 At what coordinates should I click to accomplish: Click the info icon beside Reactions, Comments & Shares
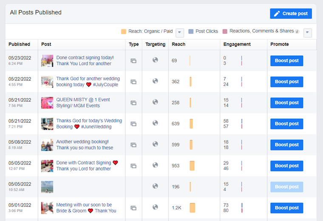(297, 31)
